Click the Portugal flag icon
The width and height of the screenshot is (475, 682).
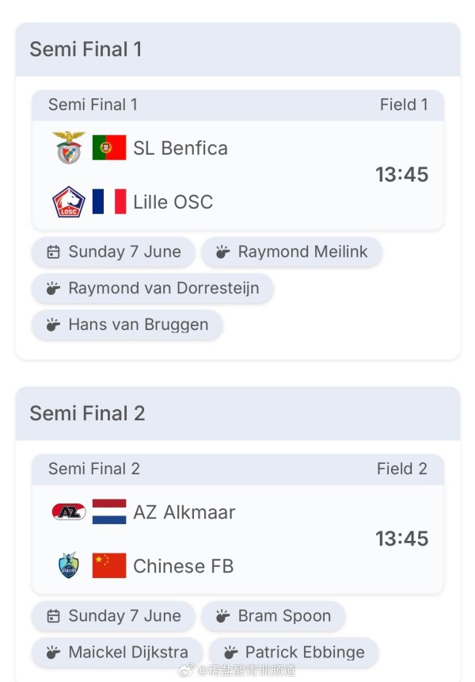tap(109, 148)
